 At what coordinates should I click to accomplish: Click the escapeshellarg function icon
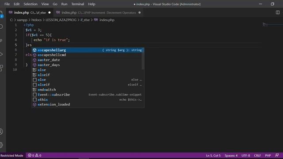34,50
